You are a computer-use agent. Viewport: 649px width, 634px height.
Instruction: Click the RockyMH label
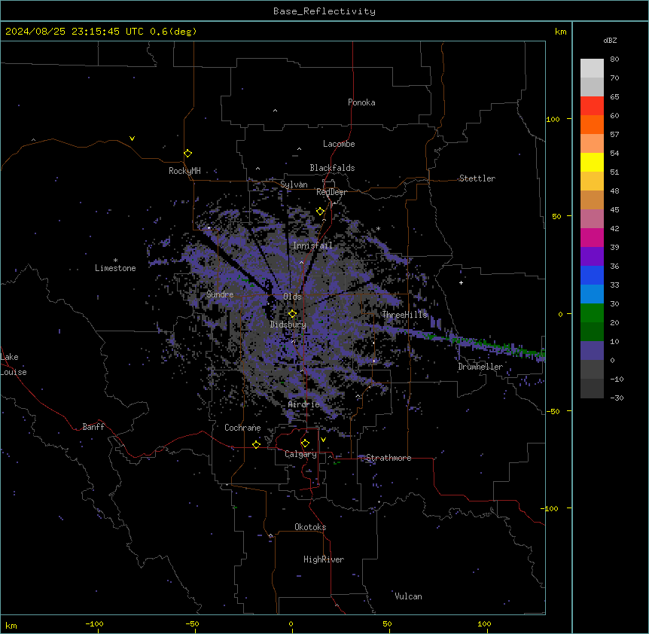184,171
